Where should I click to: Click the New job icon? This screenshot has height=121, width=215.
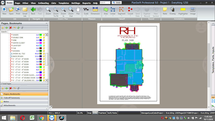[4, 11]
